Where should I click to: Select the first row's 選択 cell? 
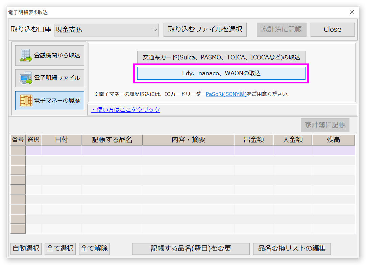[33, 151]
